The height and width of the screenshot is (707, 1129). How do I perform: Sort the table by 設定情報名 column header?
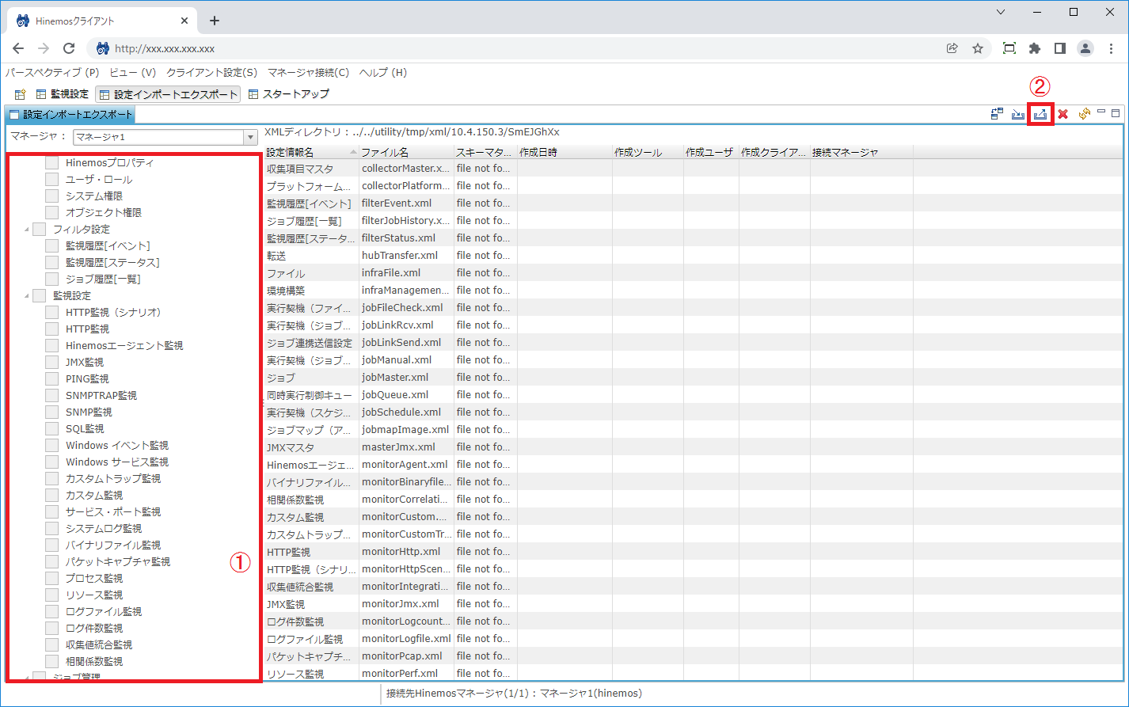(305, 151)
